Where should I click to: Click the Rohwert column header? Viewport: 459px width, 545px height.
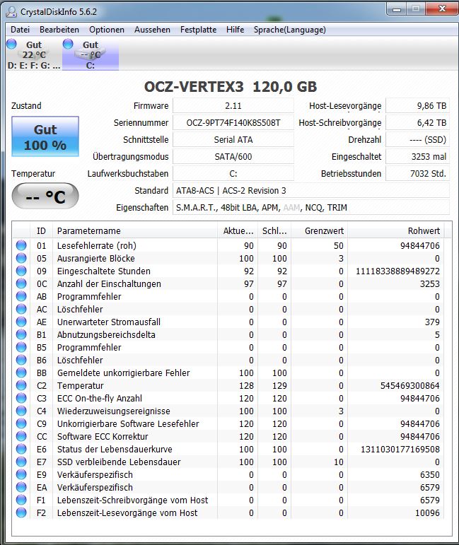coord(395,230)
